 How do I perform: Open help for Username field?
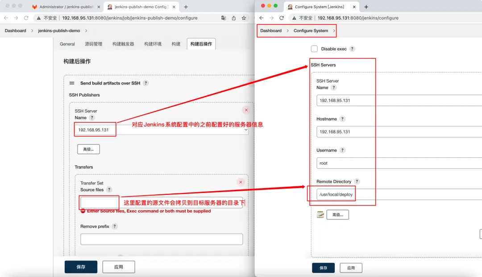(x=342, y=150)
